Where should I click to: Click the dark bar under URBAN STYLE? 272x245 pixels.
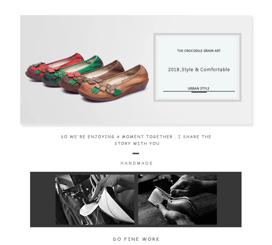coord(199,92)
